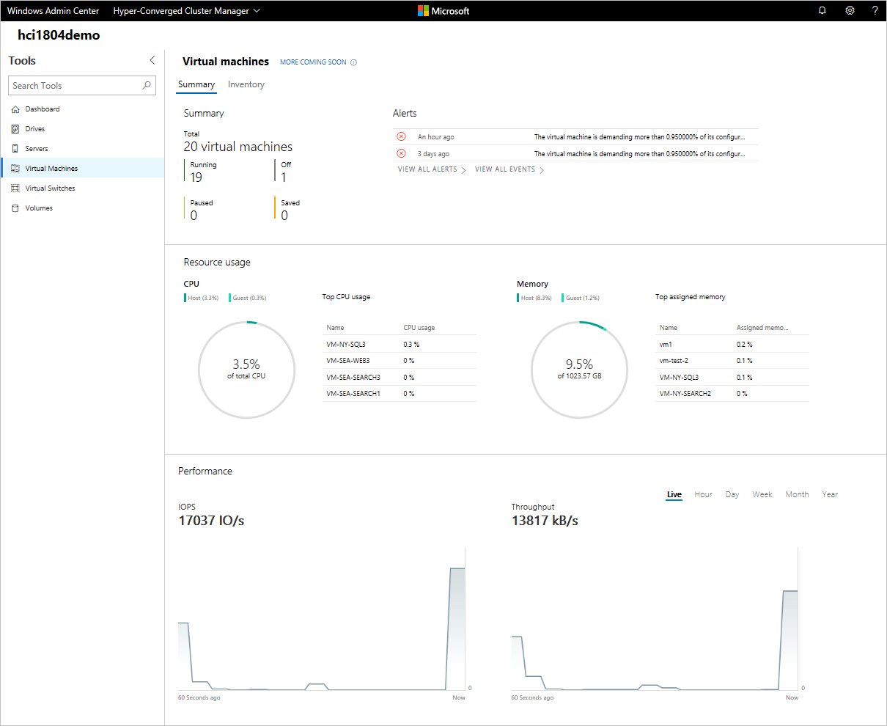The height and width of the screenshot is (726, 887).
Task: Switch performance chart to Hour view
Action: (x=703, y=494)
